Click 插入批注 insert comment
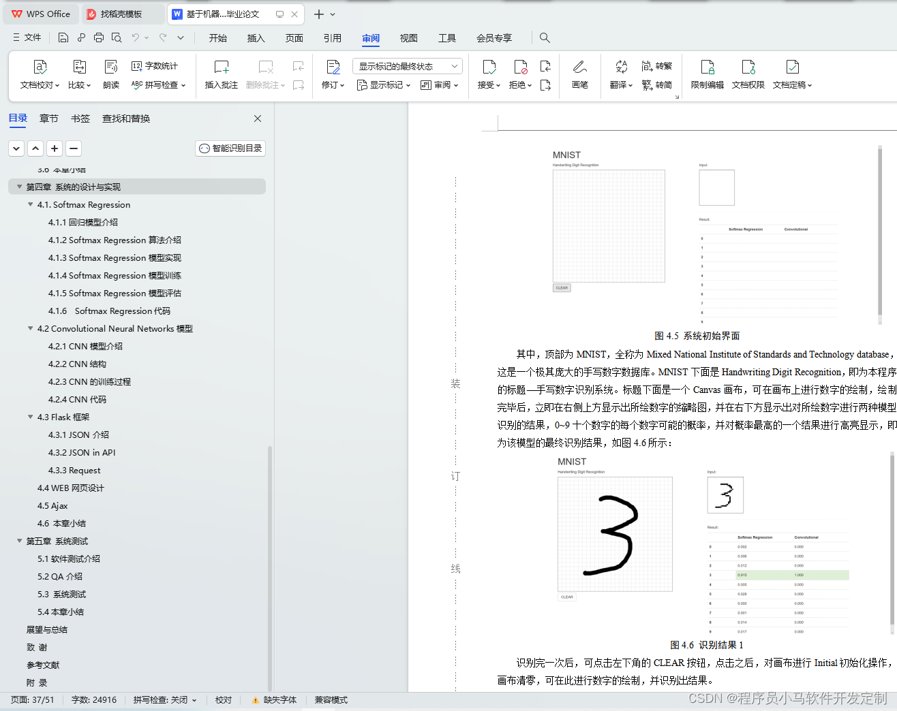The height and width of the screenshot is (711, 897). click(x=222, y=75)
